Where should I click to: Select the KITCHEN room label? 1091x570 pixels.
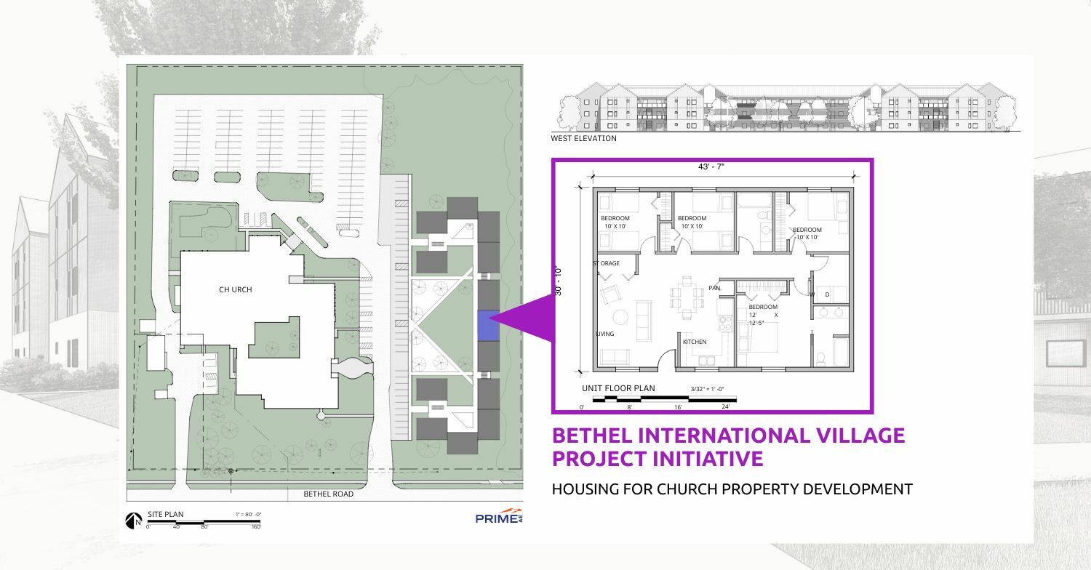pos(695,342)
